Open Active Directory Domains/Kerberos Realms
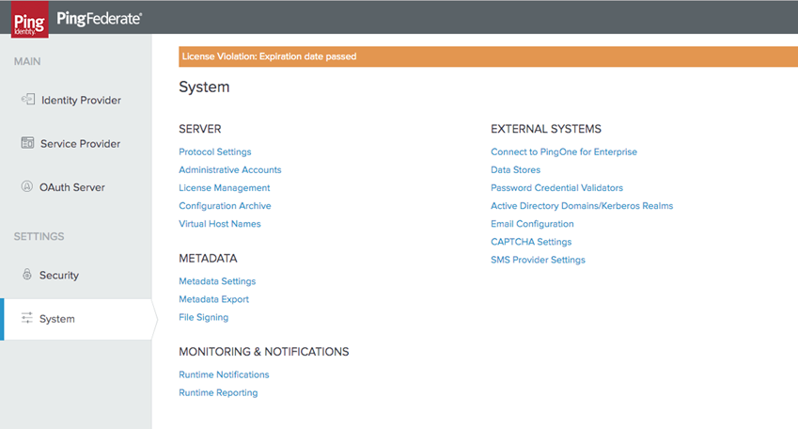This screenshot has width=798, height=429. coord(582,206)
